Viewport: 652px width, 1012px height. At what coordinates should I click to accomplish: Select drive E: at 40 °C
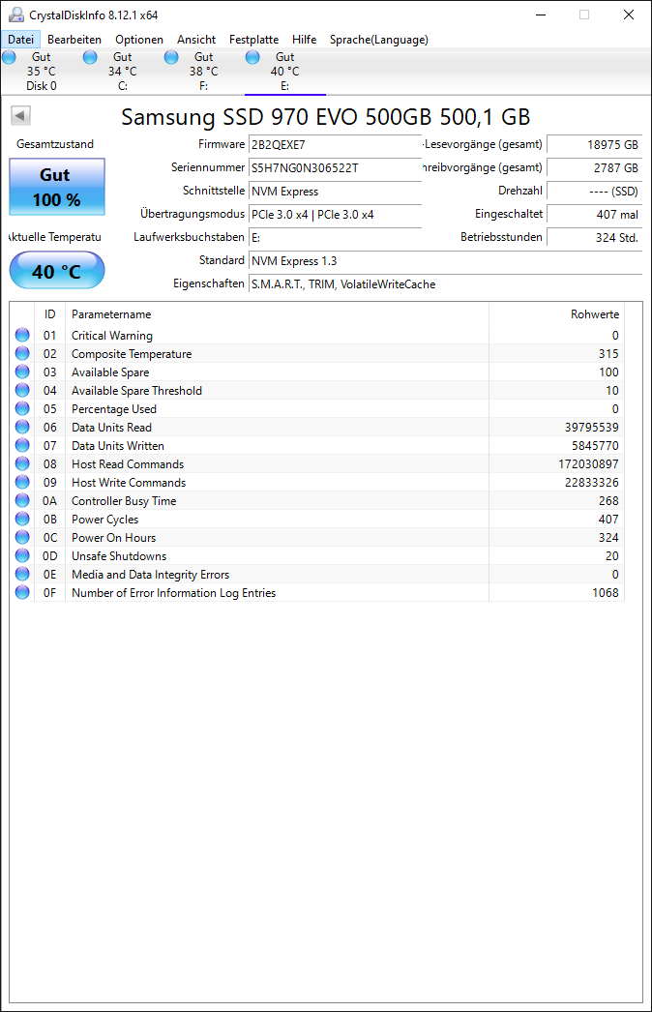(x=284, y=71)
